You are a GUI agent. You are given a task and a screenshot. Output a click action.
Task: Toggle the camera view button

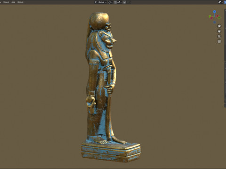pyautogui.click(x=219, y=36)
